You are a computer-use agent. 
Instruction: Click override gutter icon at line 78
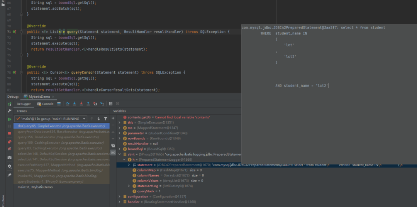[x=14, y=72]
